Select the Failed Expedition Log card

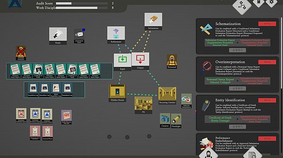[x=56, y=90]
